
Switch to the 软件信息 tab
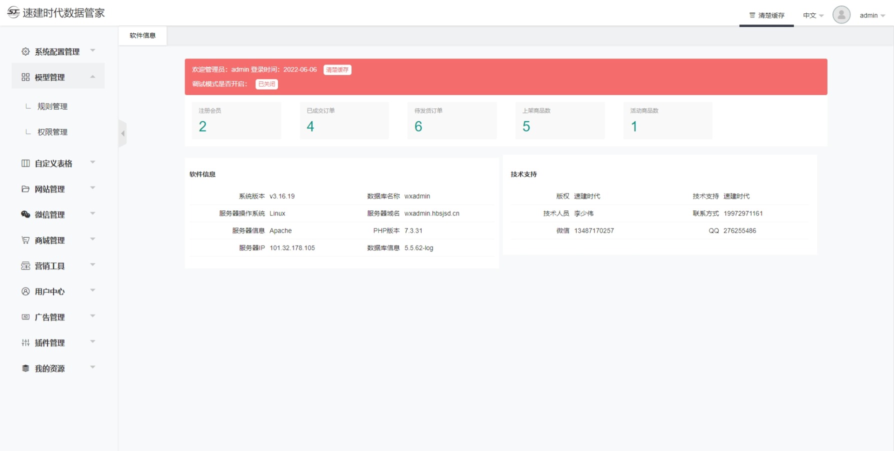(x=142, y=35)
